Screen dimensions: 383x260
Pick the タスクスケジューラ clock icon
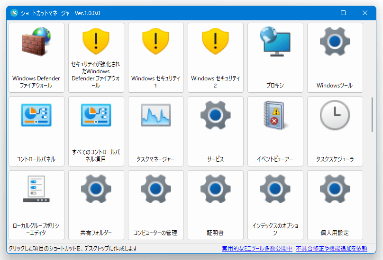point(335,115)
